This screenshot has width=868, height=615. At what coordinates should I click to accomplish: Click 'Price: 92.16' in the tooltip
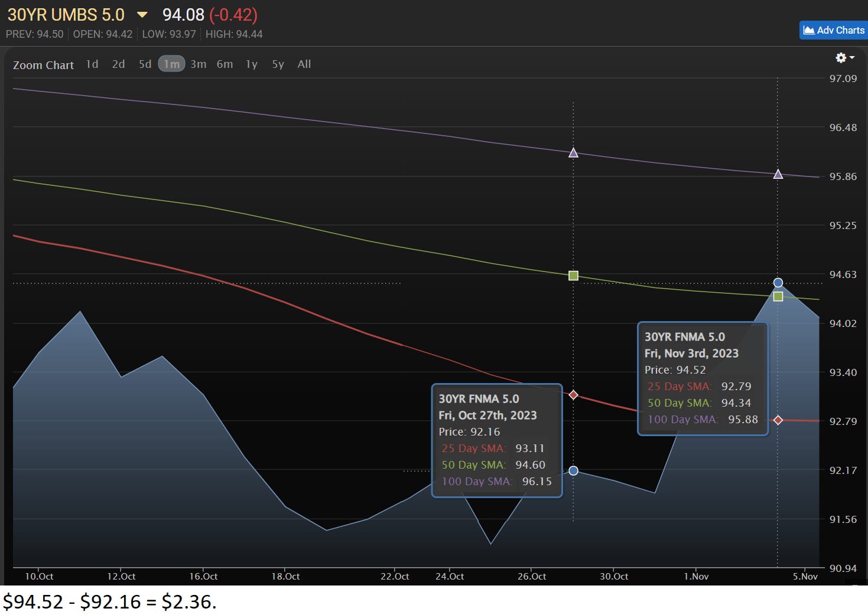tap(469, 432)
